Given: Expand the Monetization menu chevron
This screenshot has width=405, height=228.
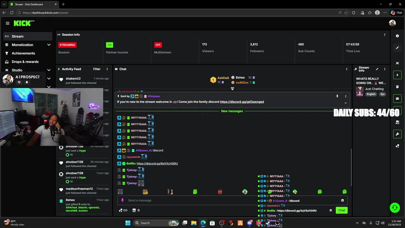Looking at the screenshot, I should click(x=49, y=45).
